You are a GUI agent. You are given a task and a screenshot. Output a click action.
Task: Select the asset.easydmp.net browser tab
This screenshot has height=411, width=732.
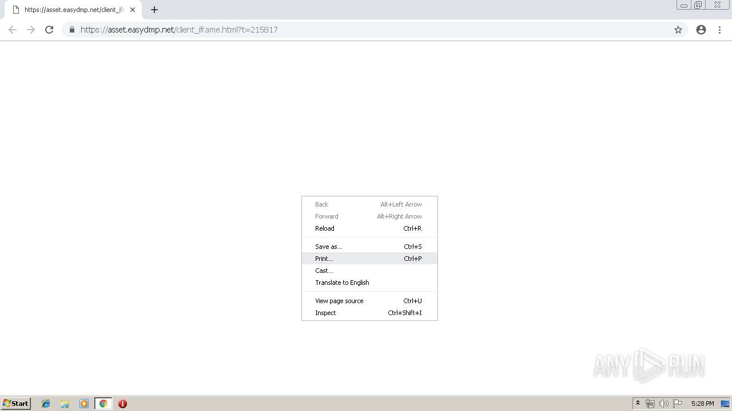(73, 10)
